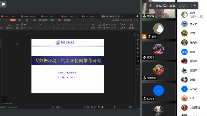Expand the collapsed slide panel arrow
The height and width of the screenshot is (116, 207).
(3, 99)
